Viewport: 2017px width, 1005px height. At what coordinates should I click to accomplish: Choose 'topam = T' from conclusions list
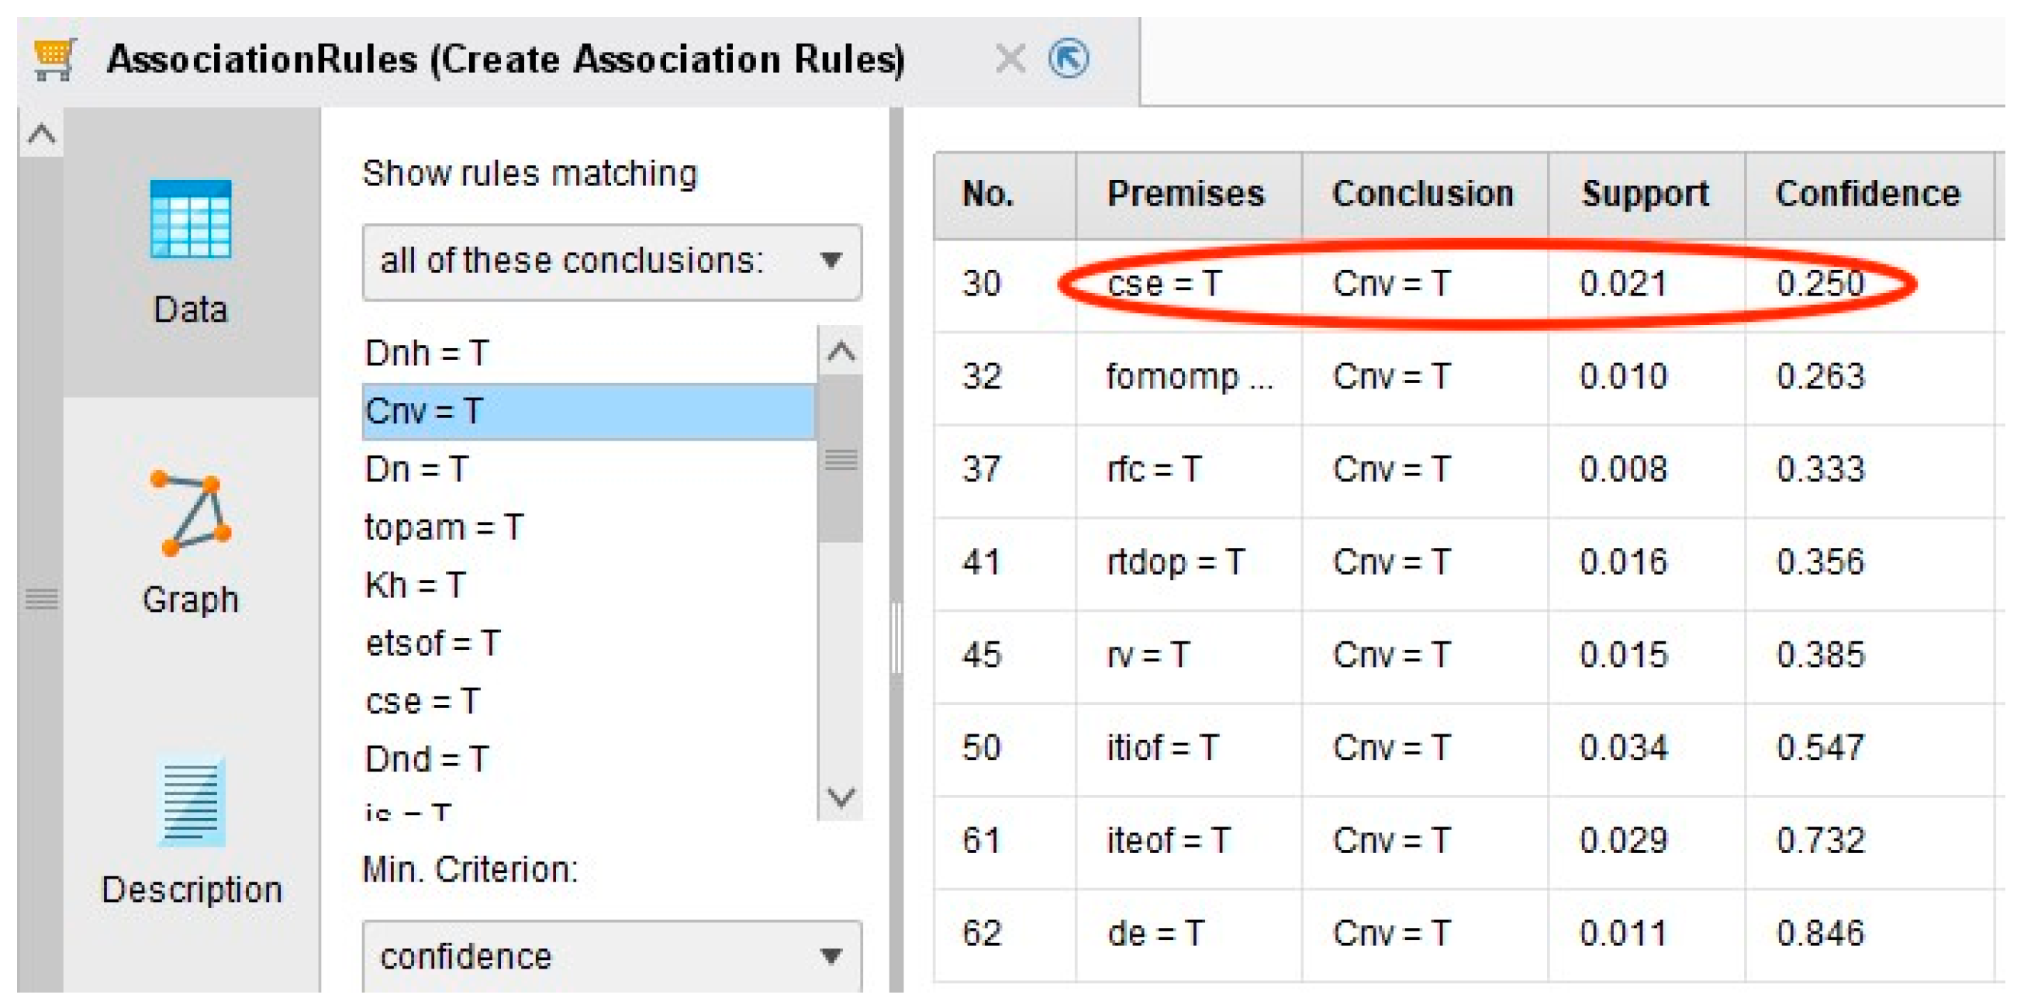[x=444, y=527]
